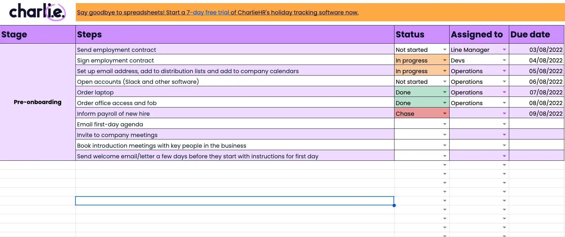Select the Due date column header

[x=536, y=34]
